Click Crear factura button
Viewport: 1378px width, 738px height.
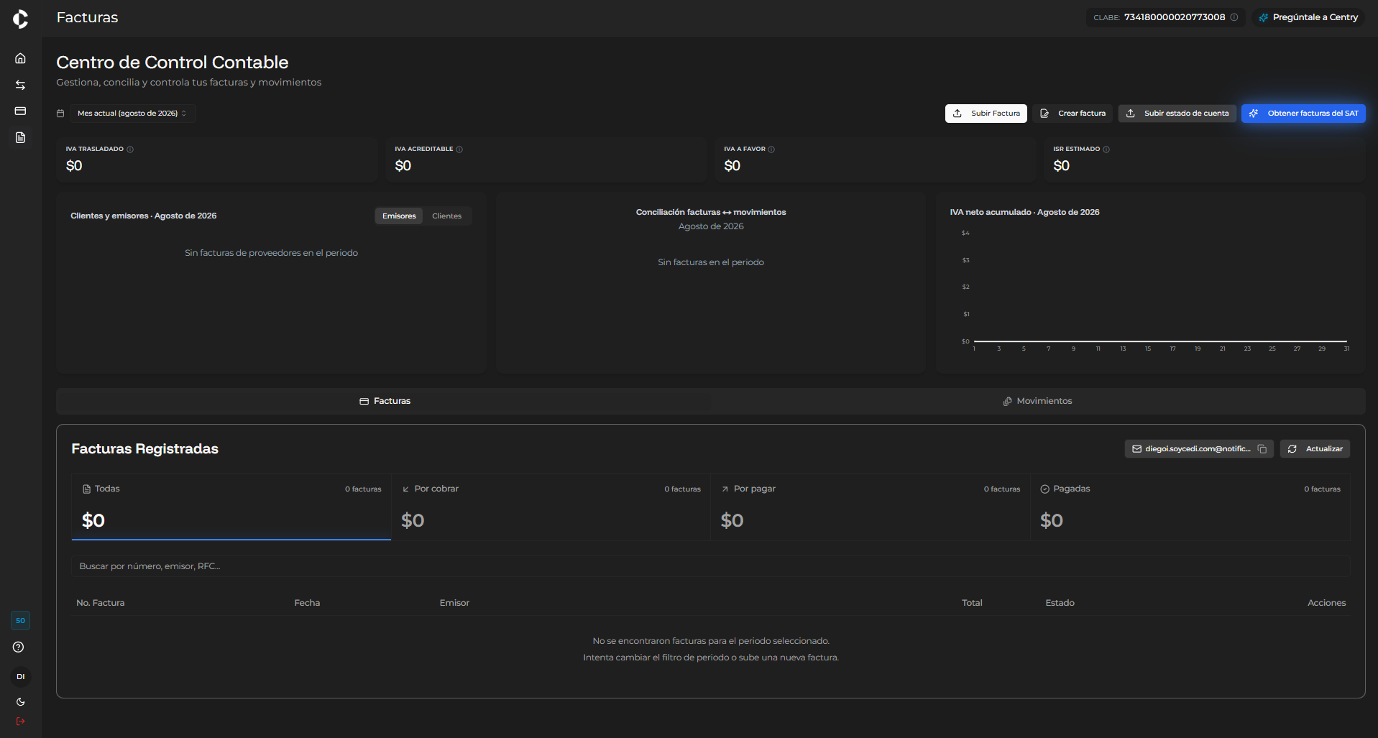pyautogui.click(x=1072, y=114)
